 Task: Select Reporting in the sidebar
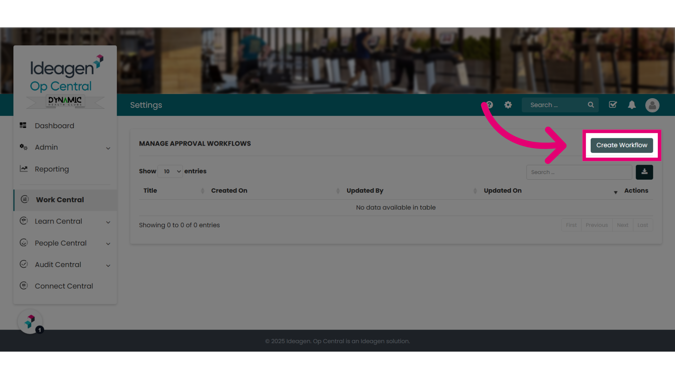click(52, 169)
